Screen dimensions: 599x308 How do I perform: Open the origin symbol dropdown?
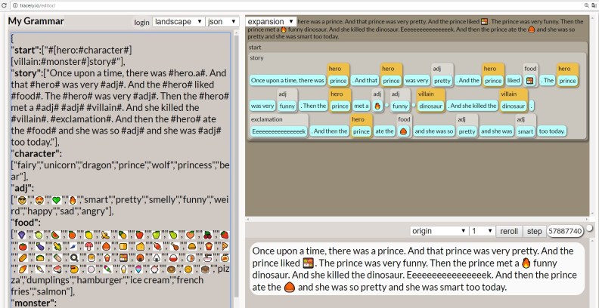pyautogui.click(x=439, y=230)
